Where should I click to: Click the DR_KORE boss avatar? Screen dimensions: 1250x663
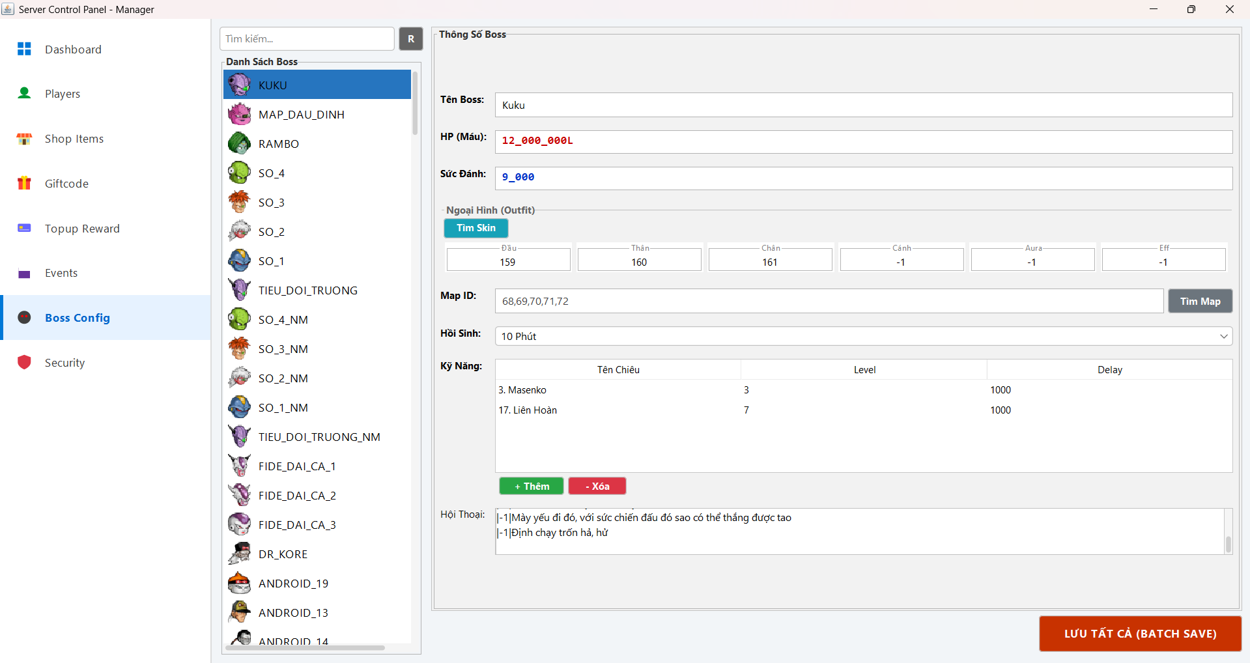(239, 554)
